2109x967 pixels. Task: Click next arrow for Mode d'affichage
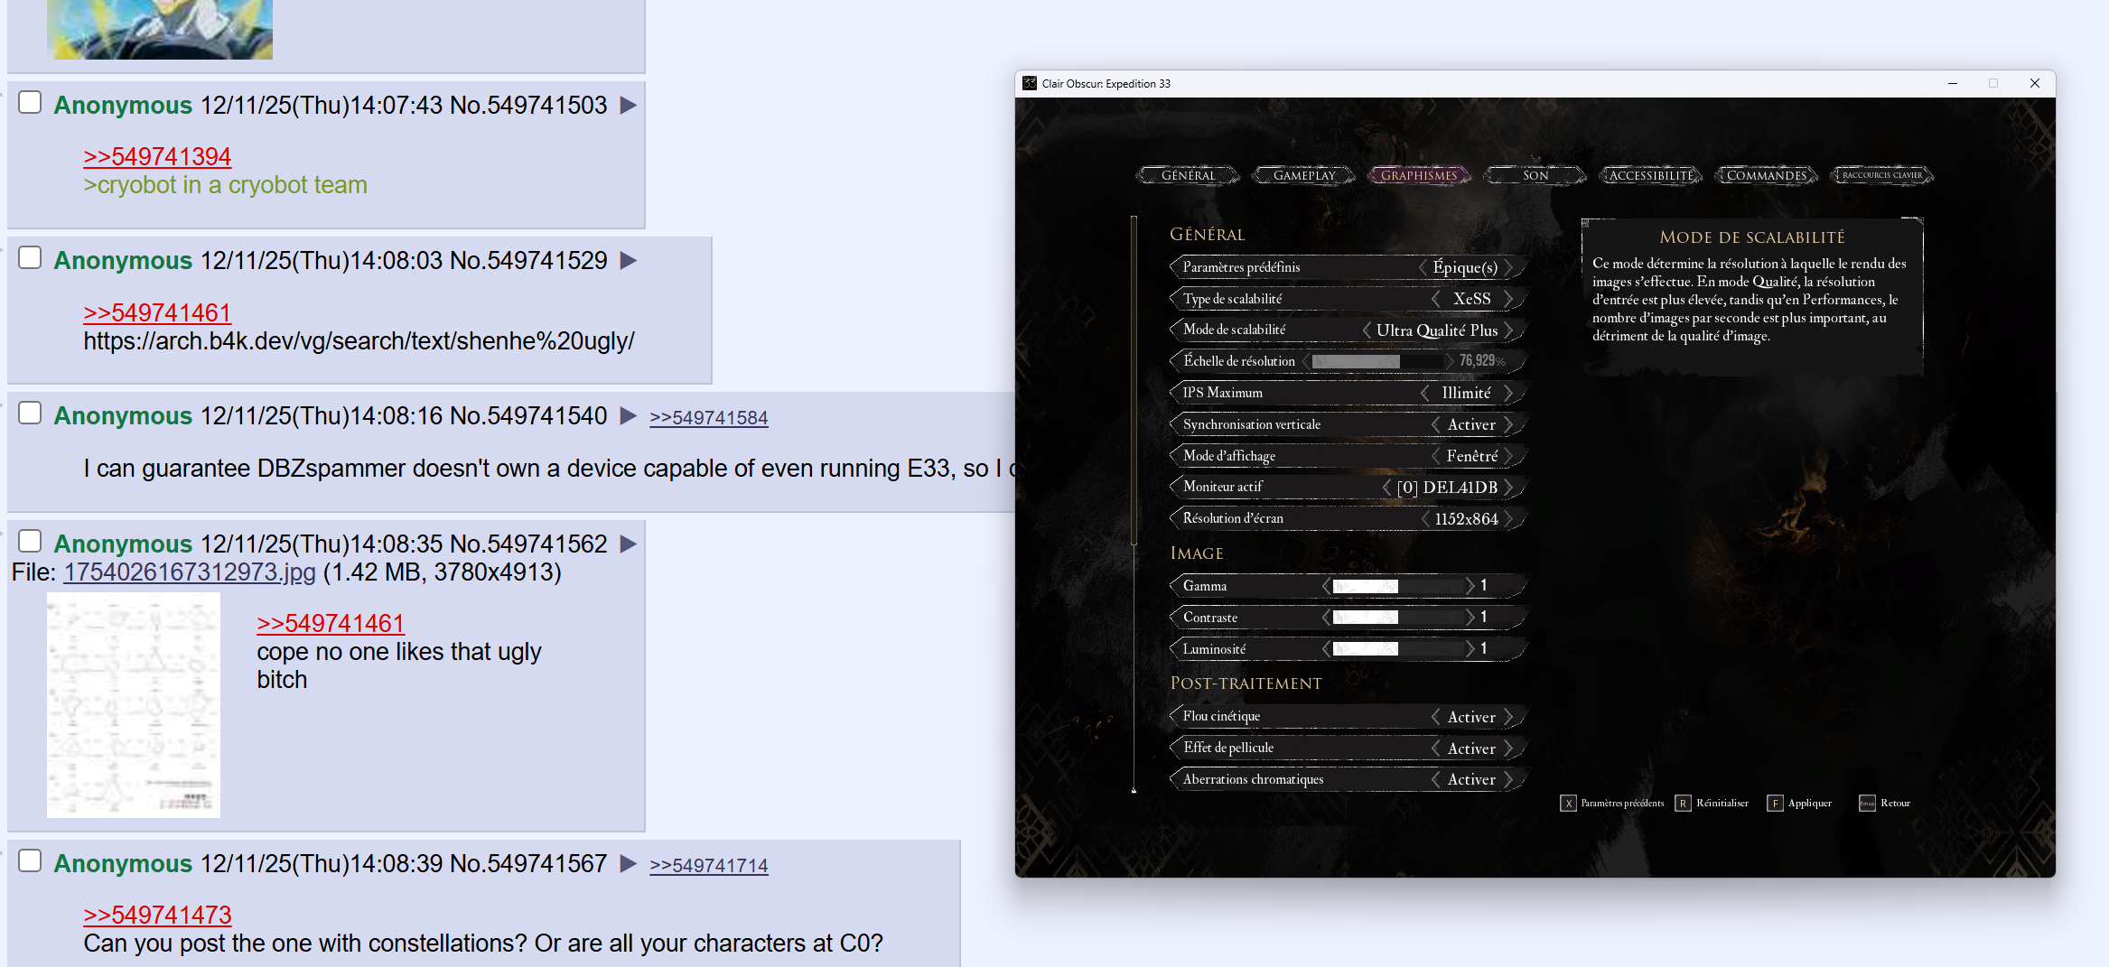point(1508,456)
